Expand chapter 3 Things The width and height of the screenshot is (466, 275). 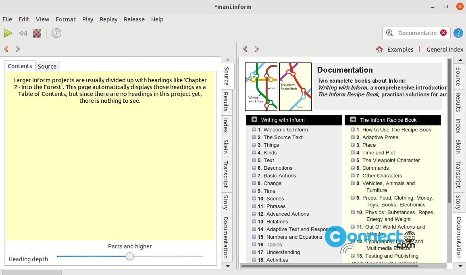(x=254, y=145)
